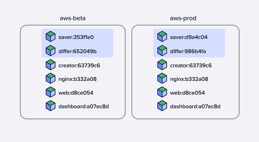Click the cube icon beside differ:652049b
This screenshot has height=142, width=259.
click(51, 51)
